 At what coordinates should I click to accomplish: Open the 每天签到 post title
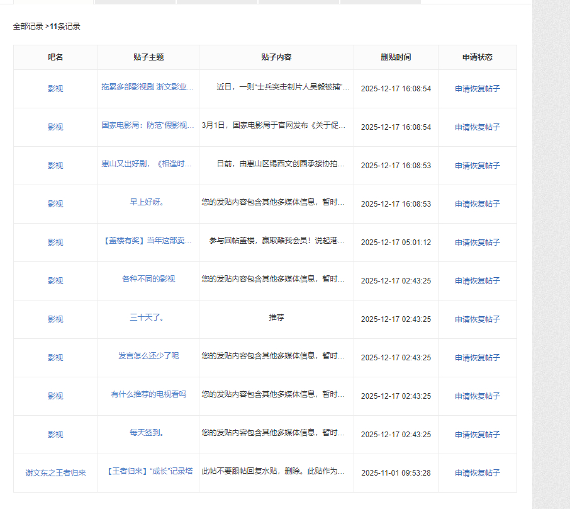coord(148,433)
